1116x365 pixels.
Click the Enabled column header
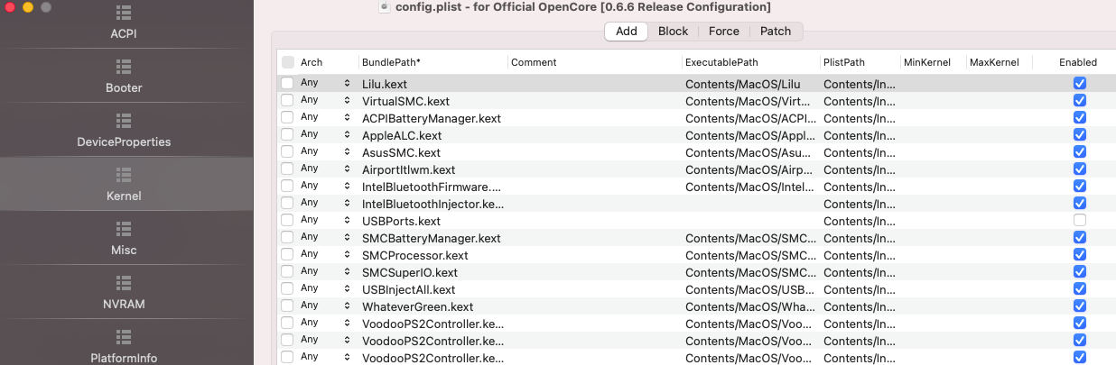(x=1078, y=62)
